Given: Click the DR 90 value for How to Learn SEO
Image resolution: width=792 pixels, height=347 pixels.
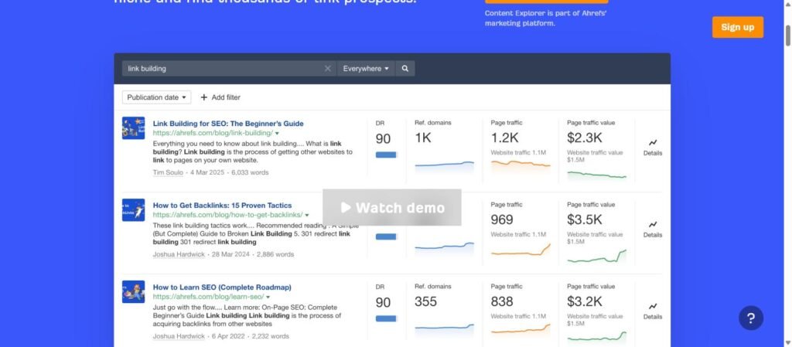Looking at the screenshot, I should click(384, 303).
